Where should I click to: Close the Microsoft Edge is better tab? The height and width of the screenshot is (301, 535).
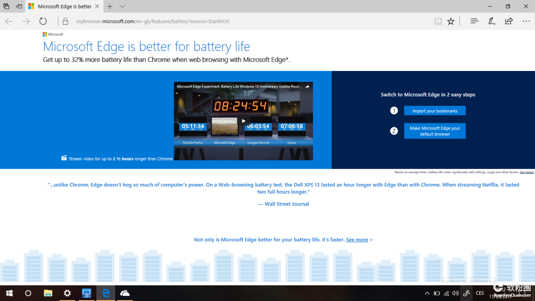[97, 7]
